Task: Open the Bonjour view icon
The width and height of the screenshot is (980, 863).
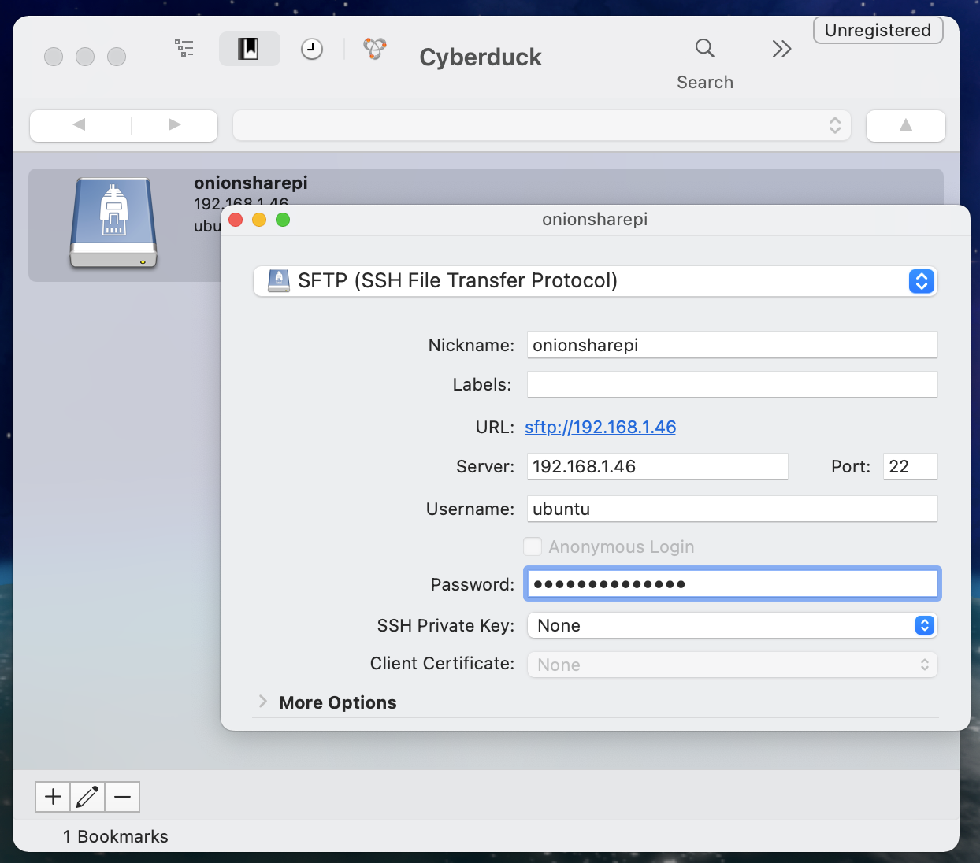Action: click(x=375, y=49)
